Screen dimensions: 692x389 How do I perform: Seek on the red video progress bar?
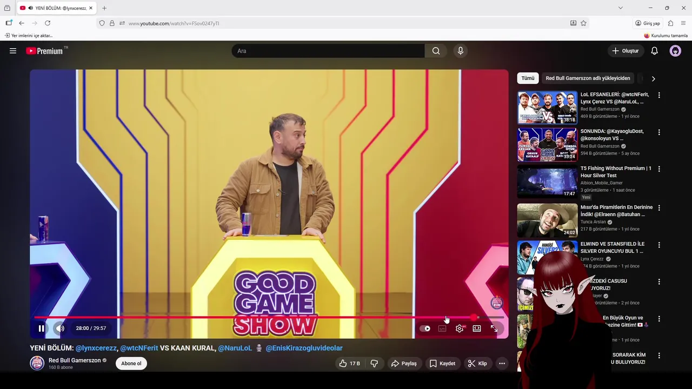coord(269,318)
